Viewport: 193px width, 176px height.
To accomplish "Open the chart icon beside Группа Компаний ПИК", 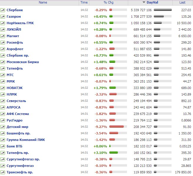I will [x=3, y=140].
